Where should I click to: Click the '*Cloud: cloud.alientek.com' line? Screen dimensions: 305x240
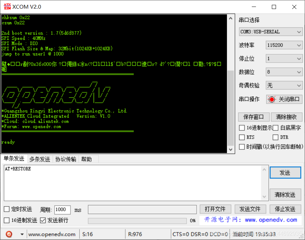pyautogui.click(x=35, y=121)
